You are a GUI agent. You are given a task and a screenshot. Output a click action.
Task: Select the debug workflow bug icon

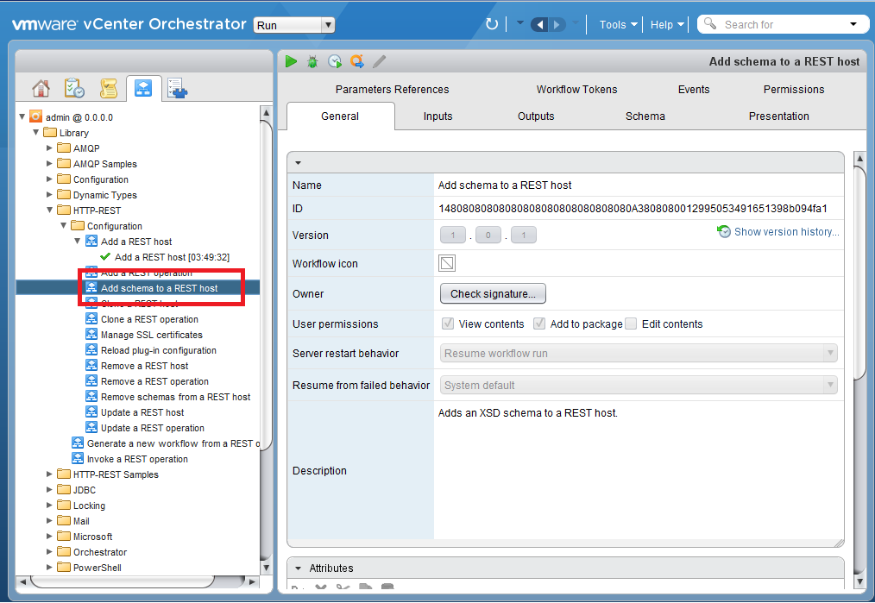312,61
